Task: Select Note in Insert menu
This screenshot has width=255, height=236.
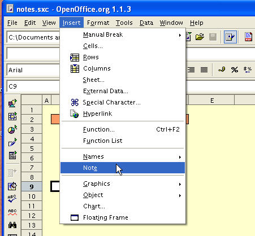Action: (x=123, y=168)
